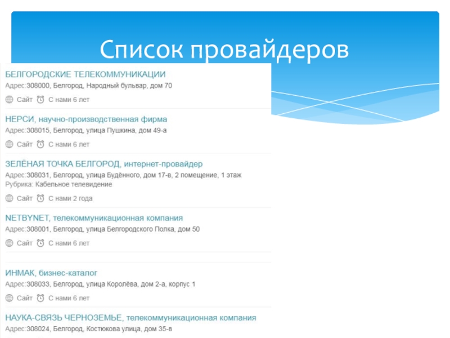
Task: Open БЕЛГОРОДСКИЕ ТЕЛЕКОММУНИКАЦИИ provider link
Action: pos(85,74)
